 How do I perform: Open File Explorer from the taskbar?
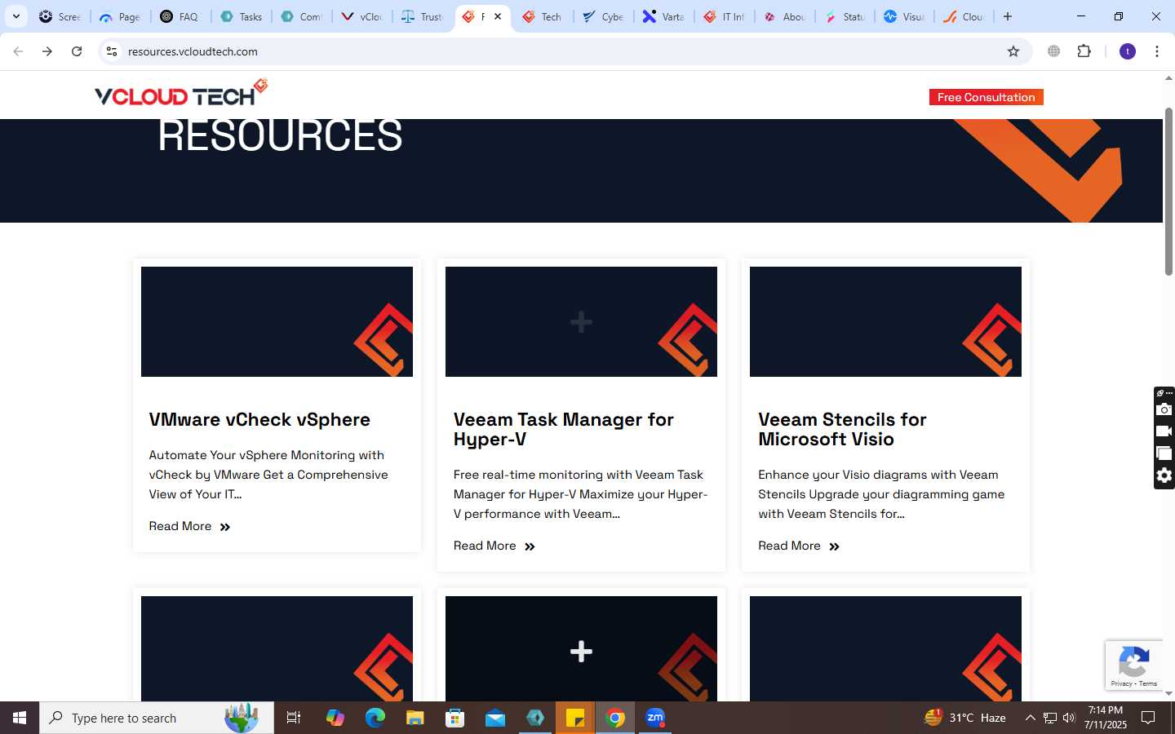tap(415, 718)
